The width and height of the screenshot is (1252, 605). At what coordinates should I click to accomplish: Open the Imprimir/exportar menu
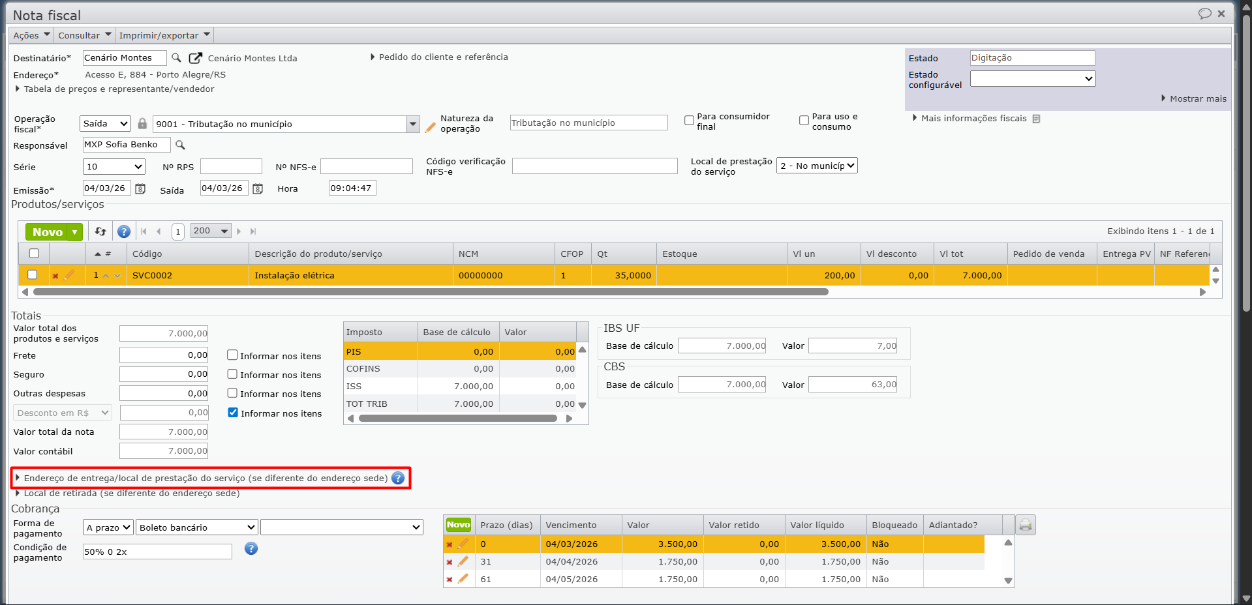(x=164, y=35)
